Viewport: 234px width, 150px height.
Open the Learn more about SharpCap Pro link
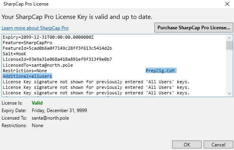pos(35,28)
